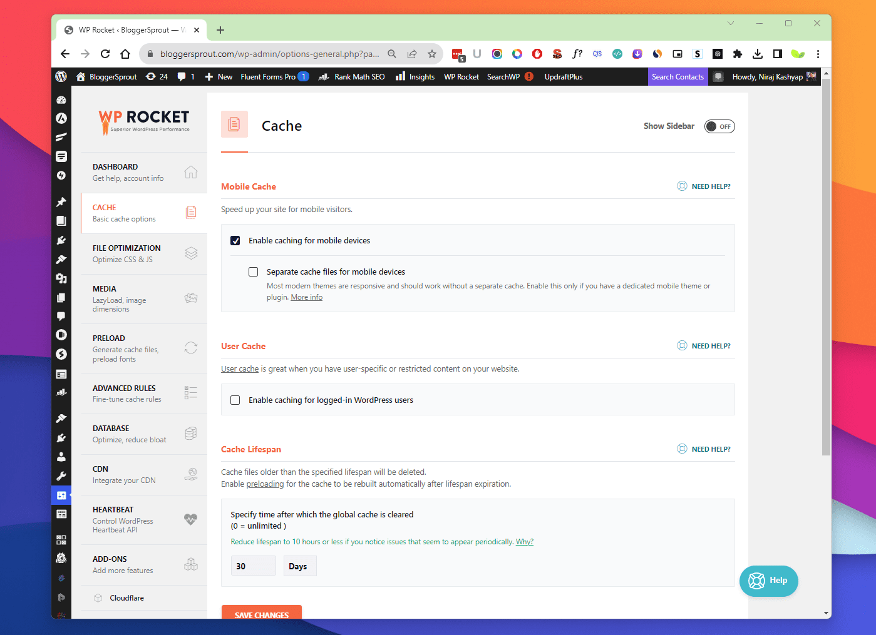Click the Posts pushpin icon in WP sidebar

[x=61, y=201]
